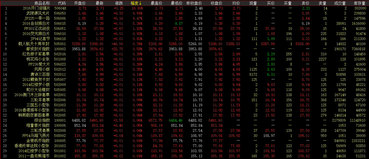Select the 桃花坞小全张 row name
This screenshot has width=369, height=159.
[38, 59]
